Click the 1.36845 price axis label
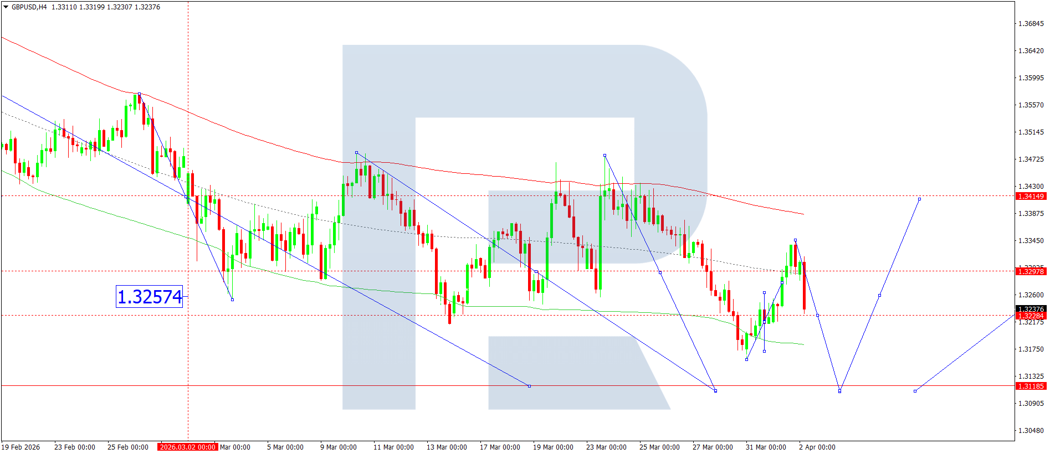 1031,24
